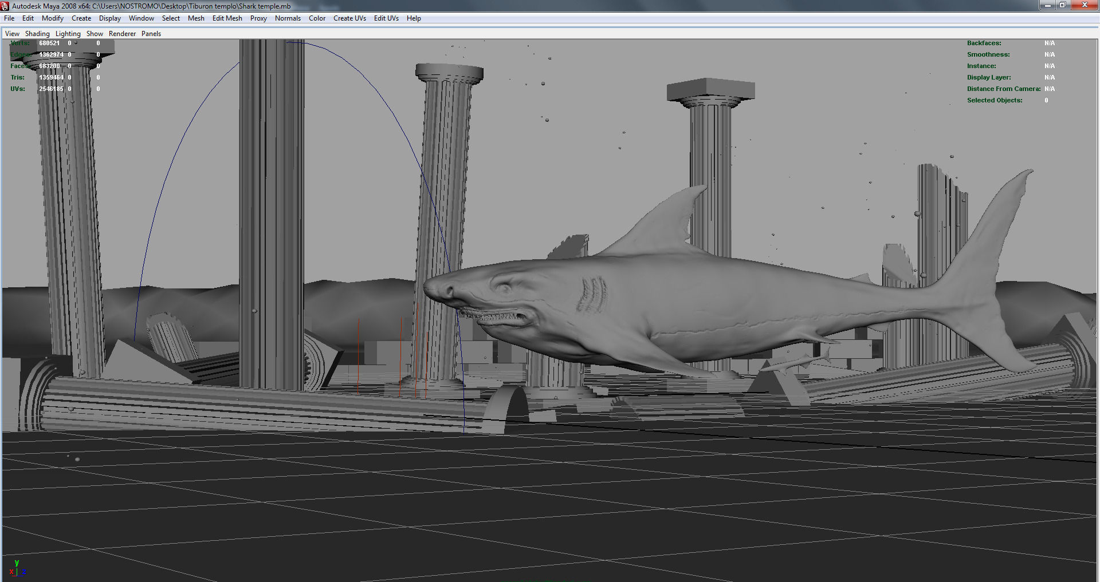Open the Normals menu
Screen dimensions: 1100x582
(x=288, y=18)
